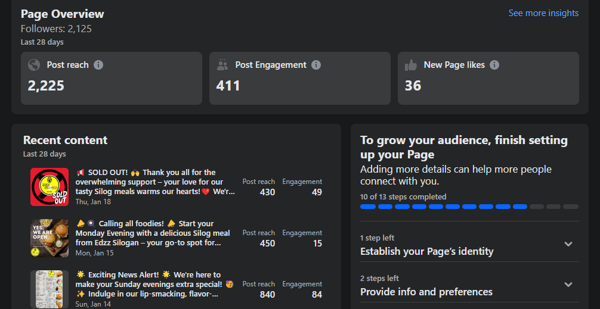Click the Post reach globe icon
The height and width of the screenshot is (309, 600).
(x=34, y=65)
